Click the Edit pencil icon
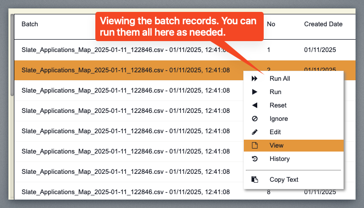The width and height of the screenshot is (364, 208). point(255,132)
